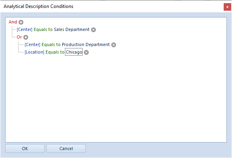Remove the Production Department condition

[x=114, y=45]
